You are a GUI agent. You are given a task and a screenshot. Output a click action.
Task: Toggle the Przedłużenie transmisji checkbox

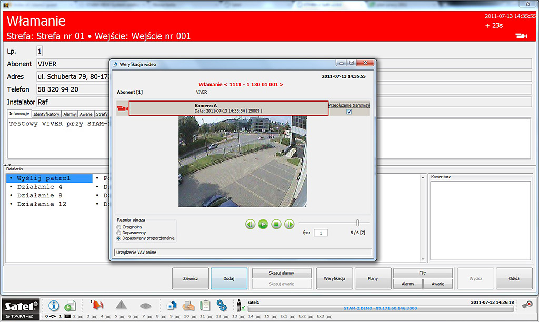[349, 112]
